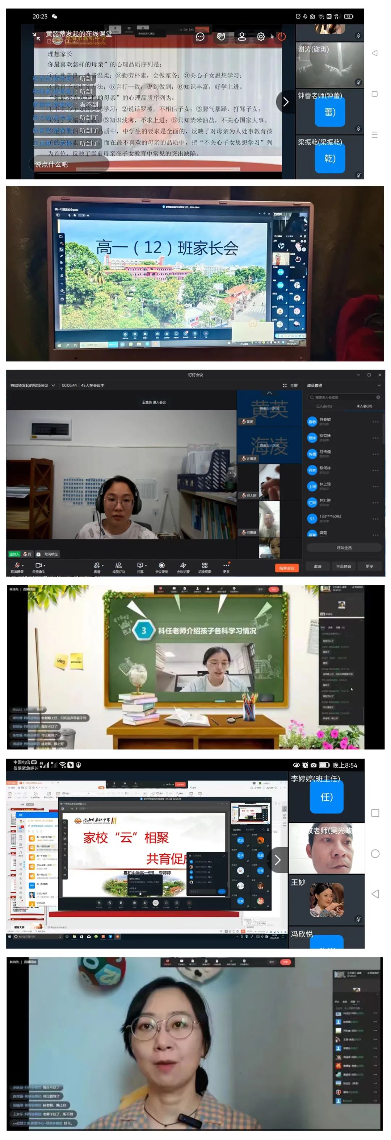This screenshot has height=1140, width=391.
Task: Tap red power icon to leave 黄韶蒂 class
Action: click(x=281, y=37)
